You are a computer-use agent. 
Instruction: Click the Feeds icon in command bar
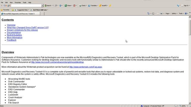(x=153, y=13)
